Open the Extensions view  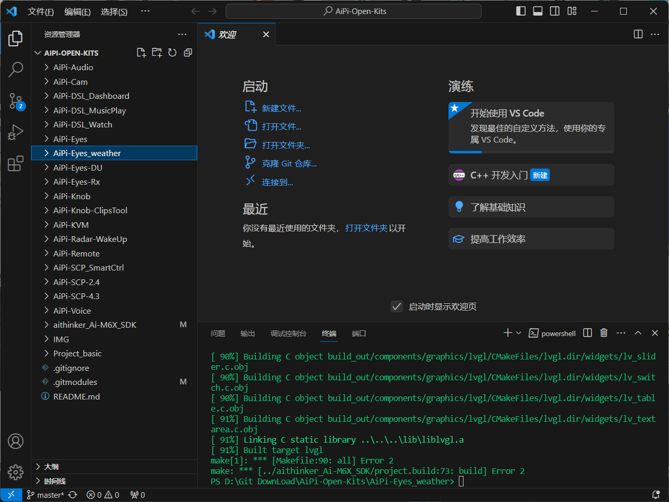tap(16, 163)
